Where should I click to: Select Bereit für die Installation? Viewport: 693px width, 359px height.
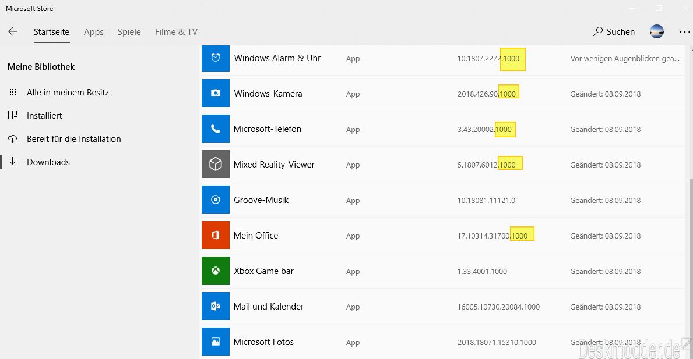74,139
